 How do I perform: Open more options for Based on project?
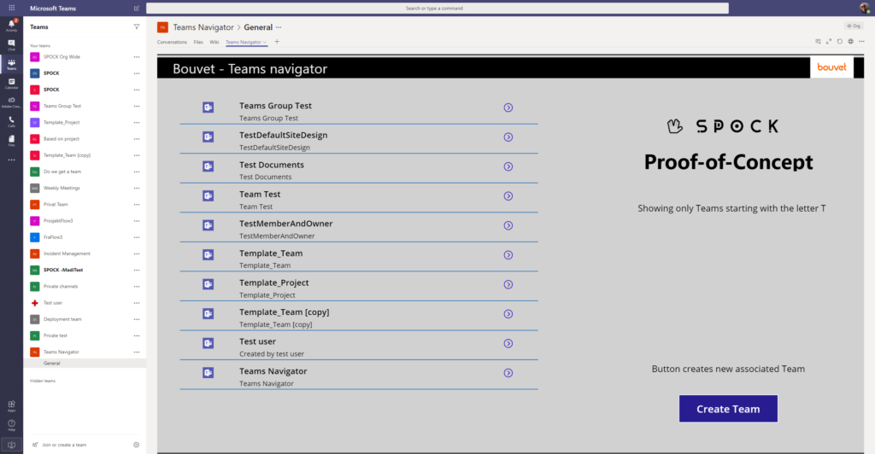point(136,139)
